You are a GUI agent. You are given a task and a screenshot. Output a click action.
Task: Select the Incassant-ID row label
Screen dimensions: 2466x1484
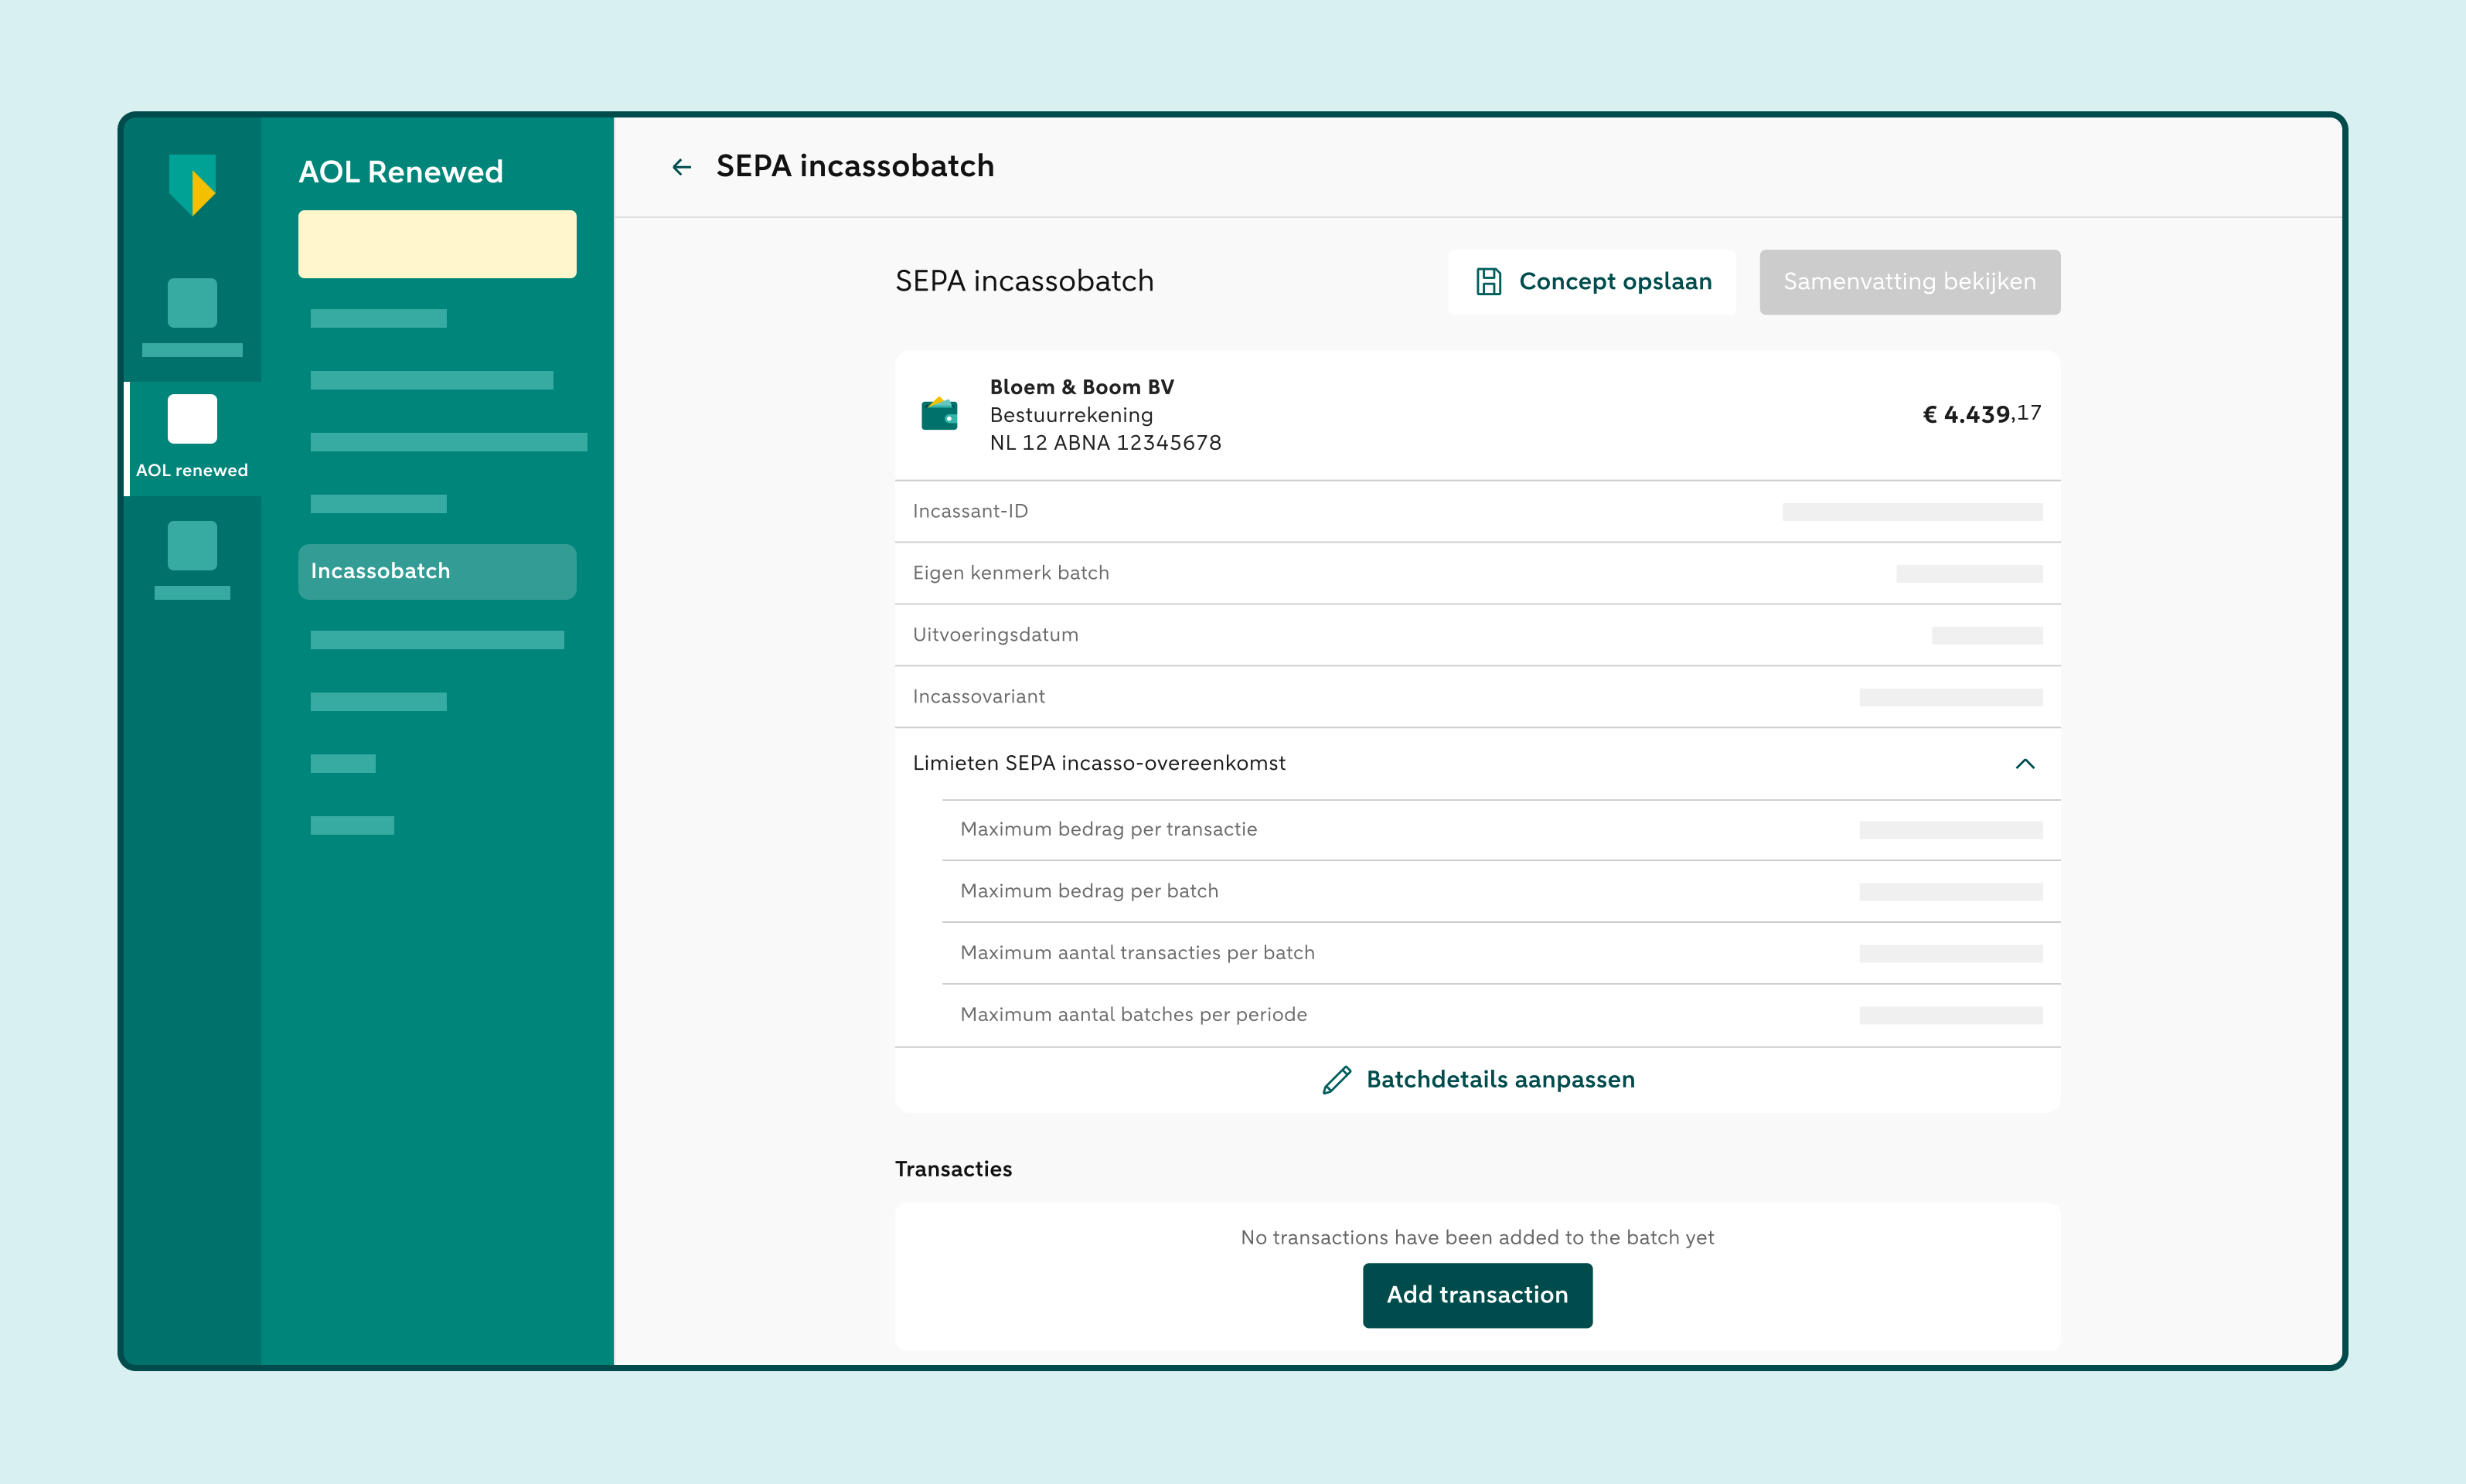click(x=970, y=511)
